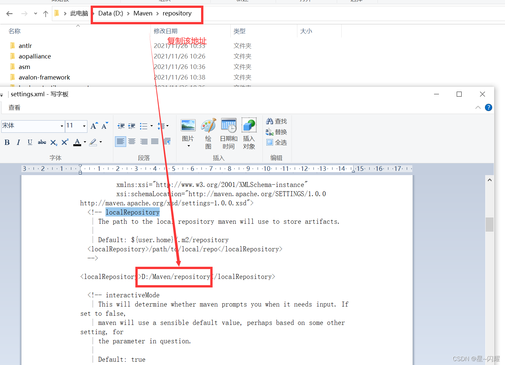This screenshot has height=365, width=505.
Task: Open recent locations dropdown in Explorer
Action: 35,14
